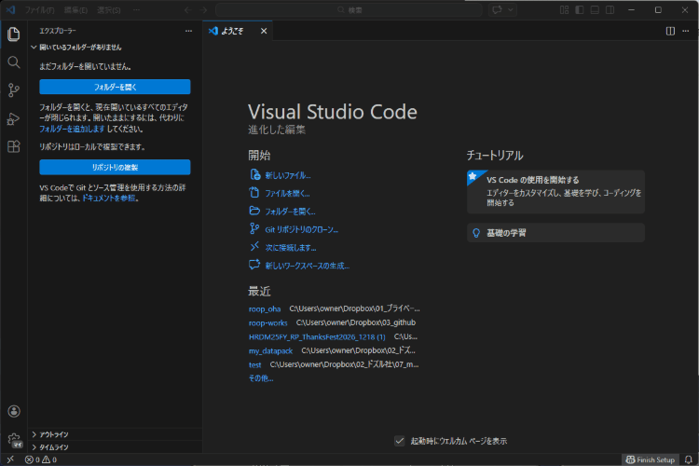
Task: Open editor more actions ellipsis
Action: coord(686,31)
